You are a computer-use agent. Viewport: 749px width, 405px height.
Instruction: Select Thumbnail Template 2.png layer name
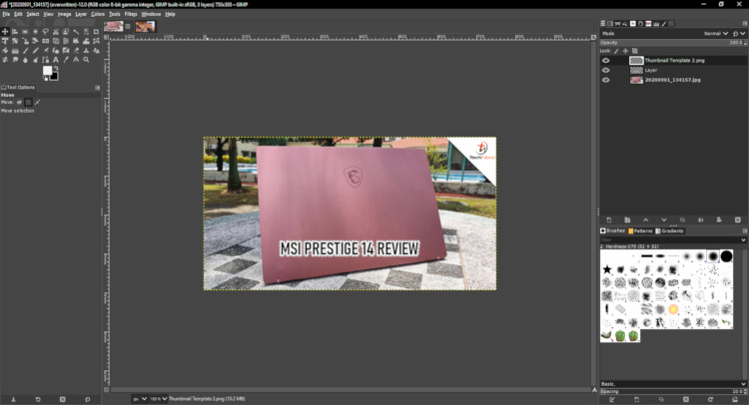pyautogui.click(x=674, y=61)
